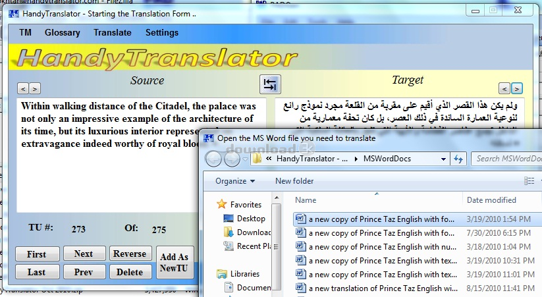Select Recent Places in navigation pane
The width and height of the screenshot is (542, 297).
[247, 246]
